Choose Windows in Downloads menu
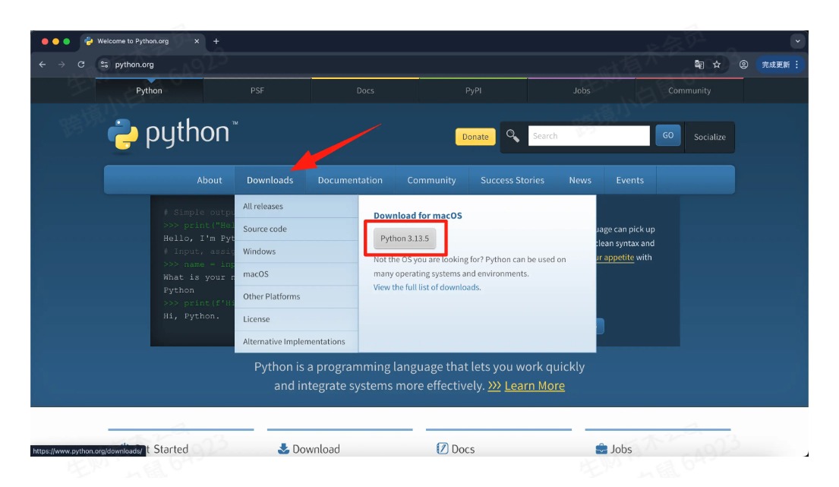 pyautogui.click(x=296, y=251)
